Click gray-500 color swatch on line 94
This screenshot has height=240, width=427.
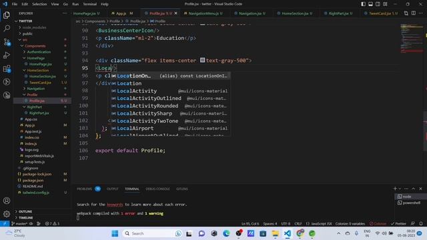[x=202, y=60]
